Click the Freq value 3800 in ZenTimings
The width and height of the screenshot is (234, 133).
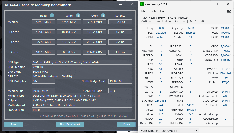pos(161,28)
